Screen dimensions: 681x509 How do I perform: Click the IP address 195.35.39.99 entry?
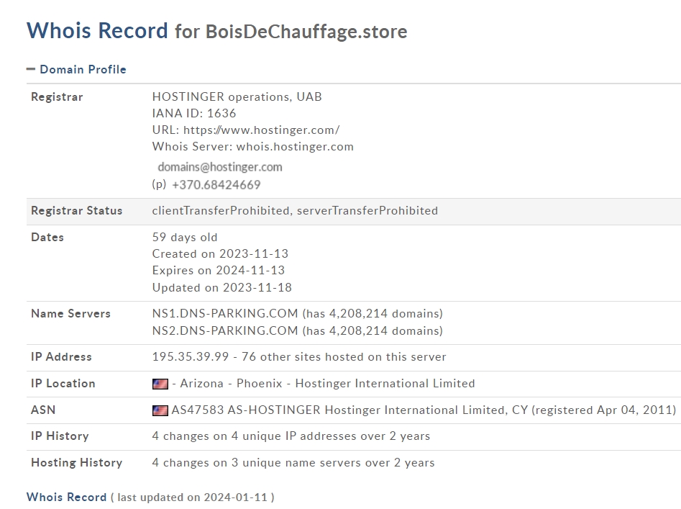click(x=191, y=356)
